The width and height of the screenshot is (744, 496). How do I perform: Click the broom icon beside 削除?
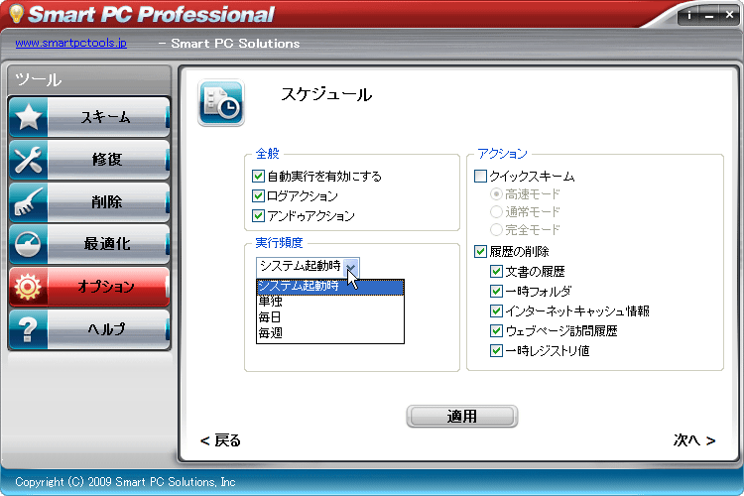tap(28, 201)
